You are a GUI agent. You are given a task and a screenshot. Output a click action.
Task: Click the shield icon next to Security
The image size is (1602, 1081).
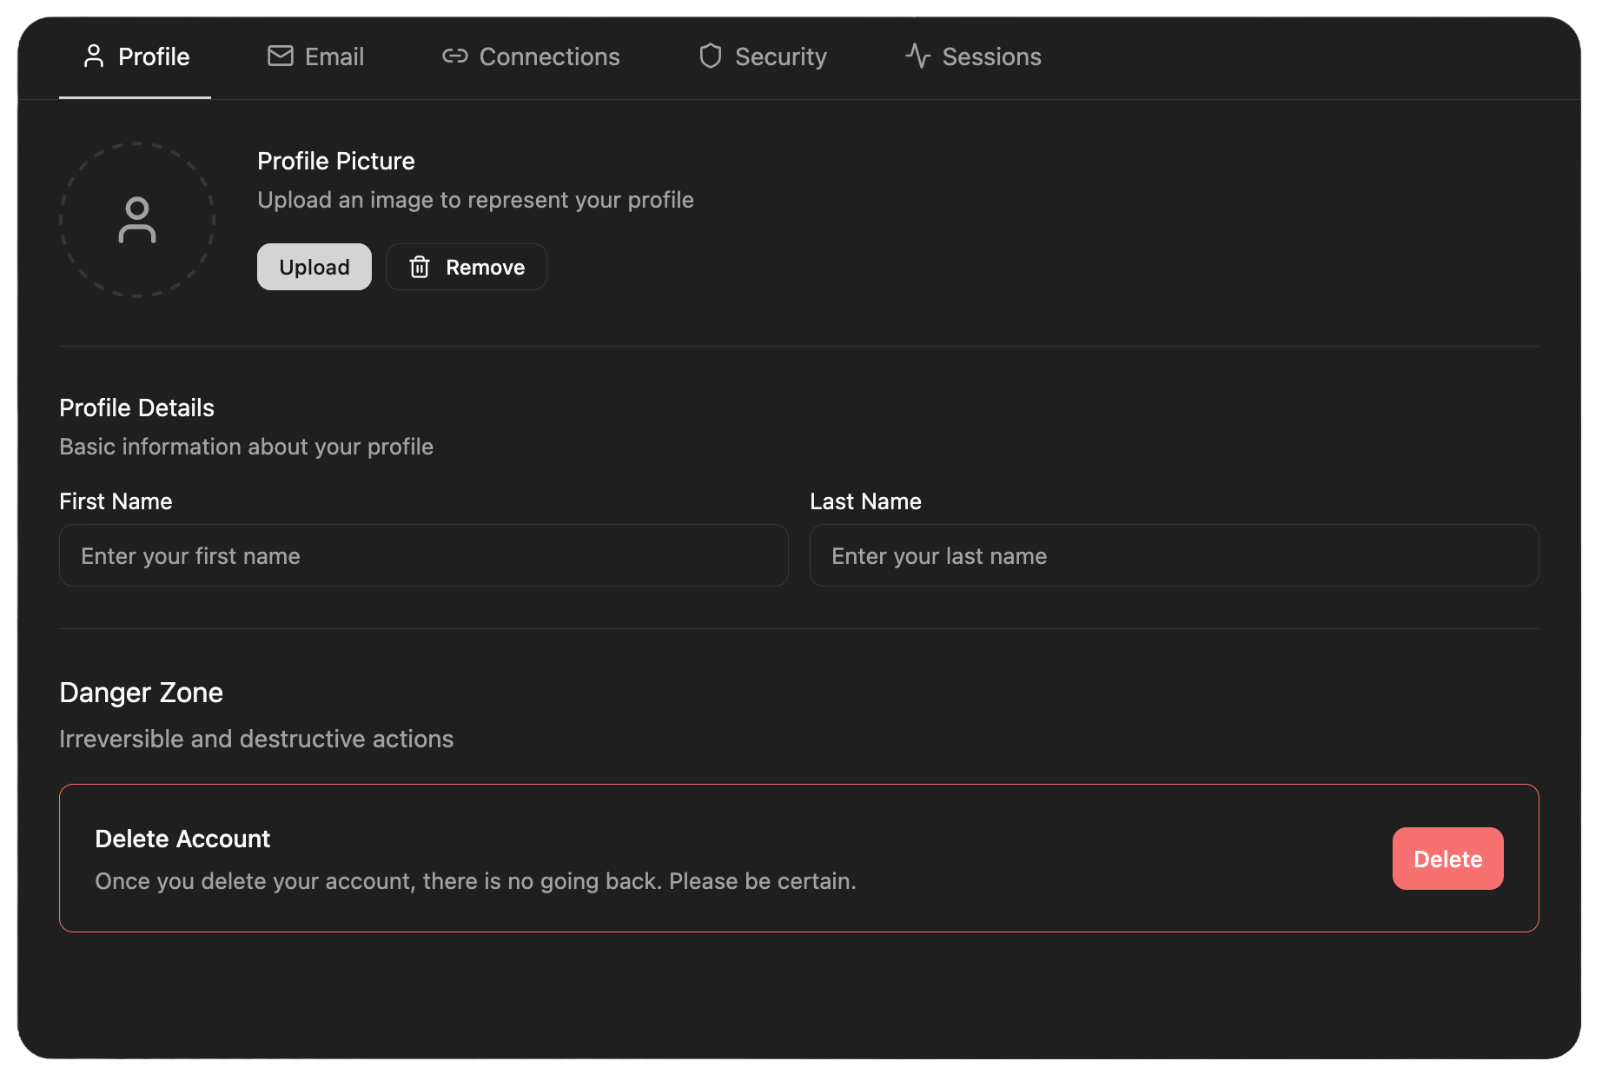711,56
